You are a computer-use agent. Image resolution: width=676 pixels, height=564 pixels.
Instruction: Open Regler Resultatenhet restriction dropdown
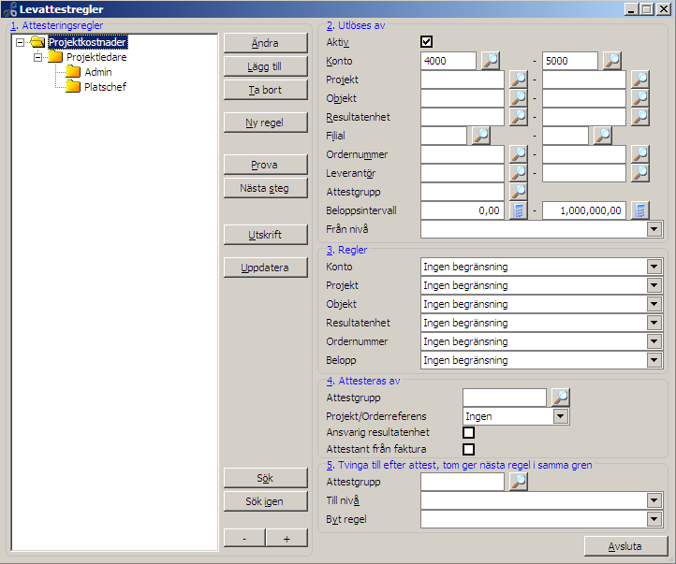[x=654, y=323]
